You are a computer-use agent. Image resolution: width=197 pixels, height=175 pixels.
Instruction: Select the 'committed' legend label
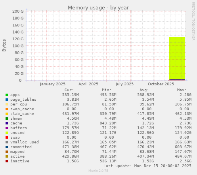pyautogui.click(x=21, y=147)
